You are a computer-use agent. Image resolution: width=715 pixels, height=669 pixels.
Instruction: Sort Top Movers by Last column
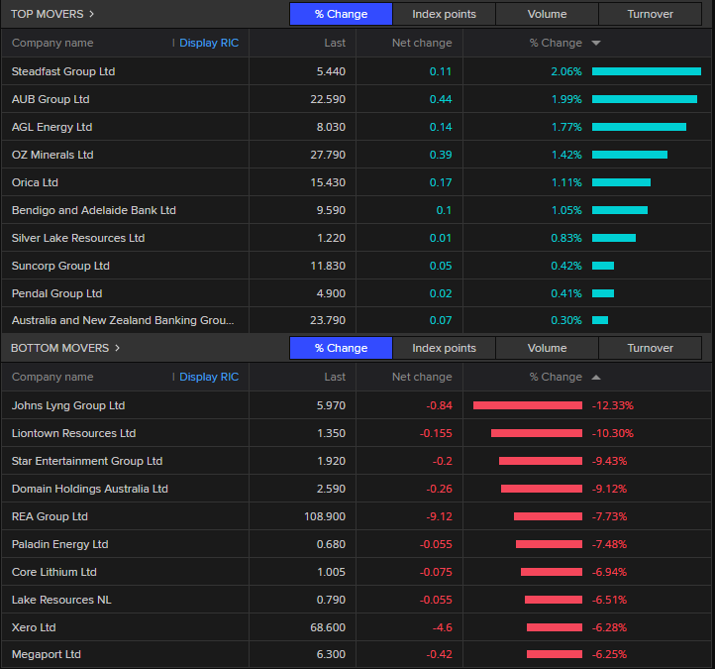click(335, 43)
